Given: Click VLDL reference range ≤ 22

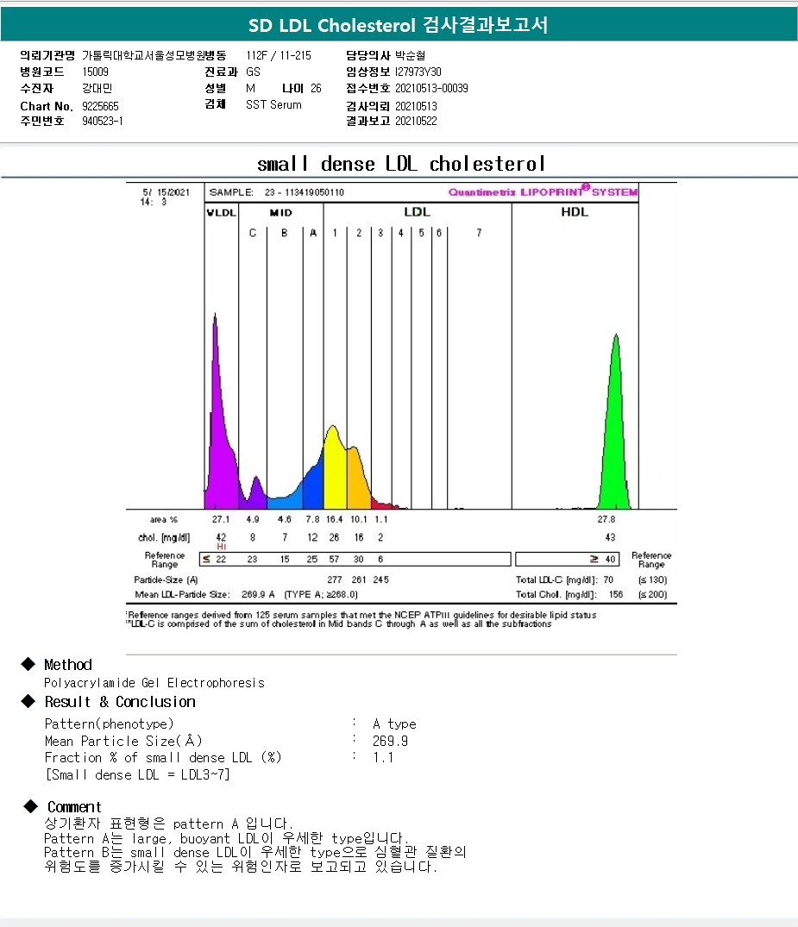Looking at the screenshot, I should [x=214, y=560].
